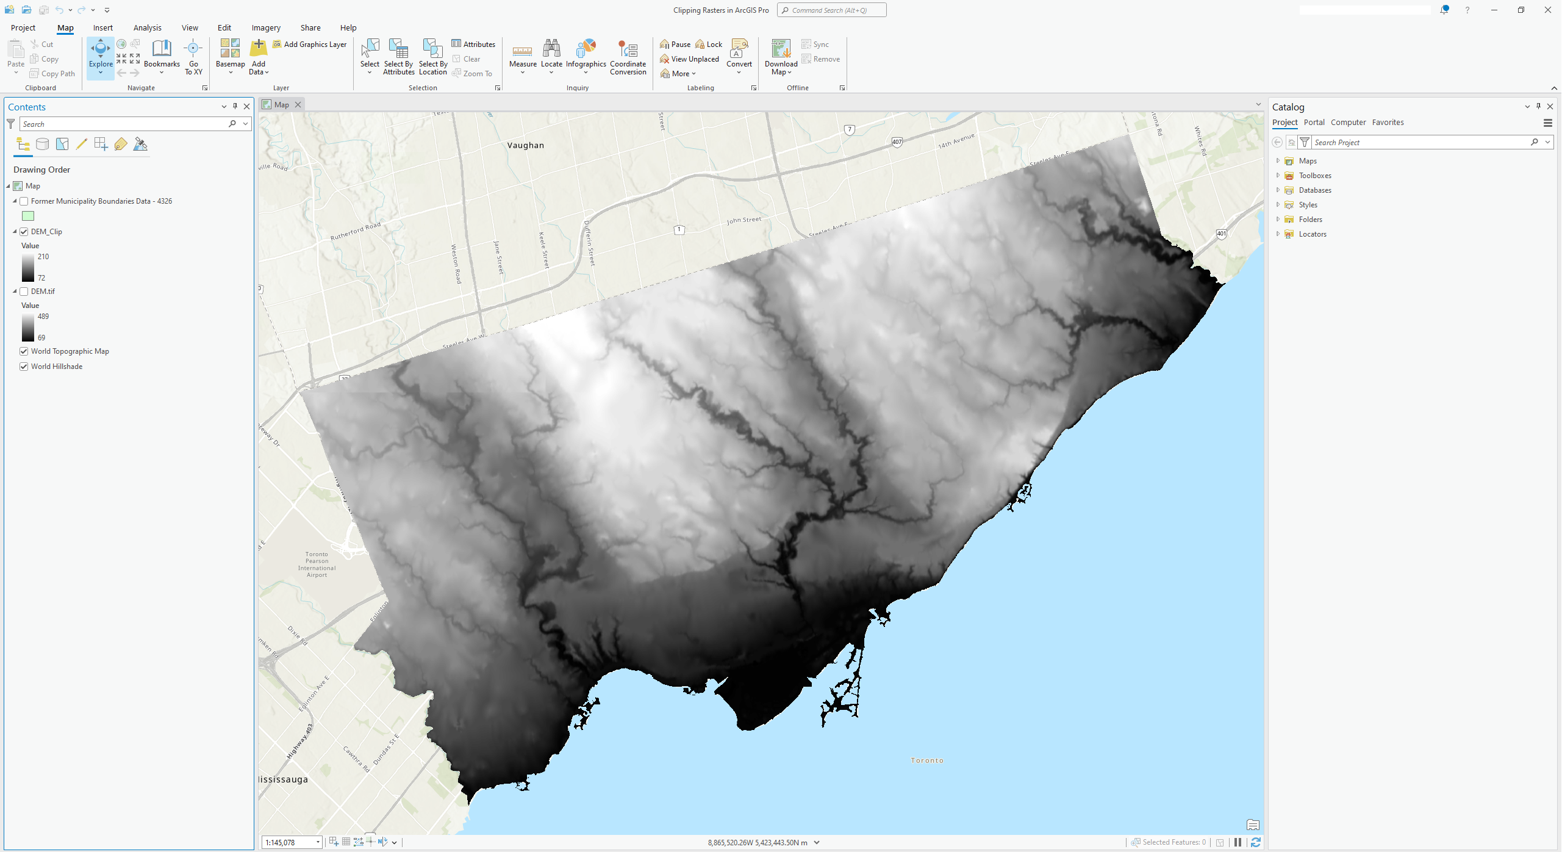Switch to the Analysis ribbon tab
Screen dimensions: 1562x852
pos(147,27)
